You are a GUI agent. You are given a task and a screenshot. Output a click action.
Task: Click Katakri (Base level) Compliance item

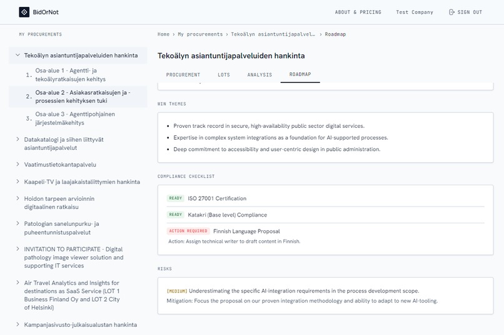(x=227, y=215)
